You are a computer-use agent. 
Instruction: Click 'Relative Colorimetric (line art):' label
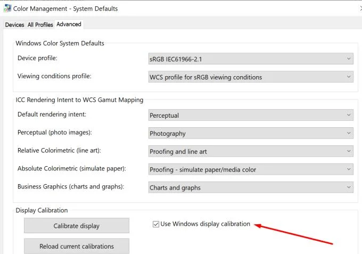[x=59, y=150]
